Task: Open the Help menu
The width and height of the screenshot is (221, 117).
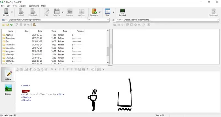Action: 43,6
